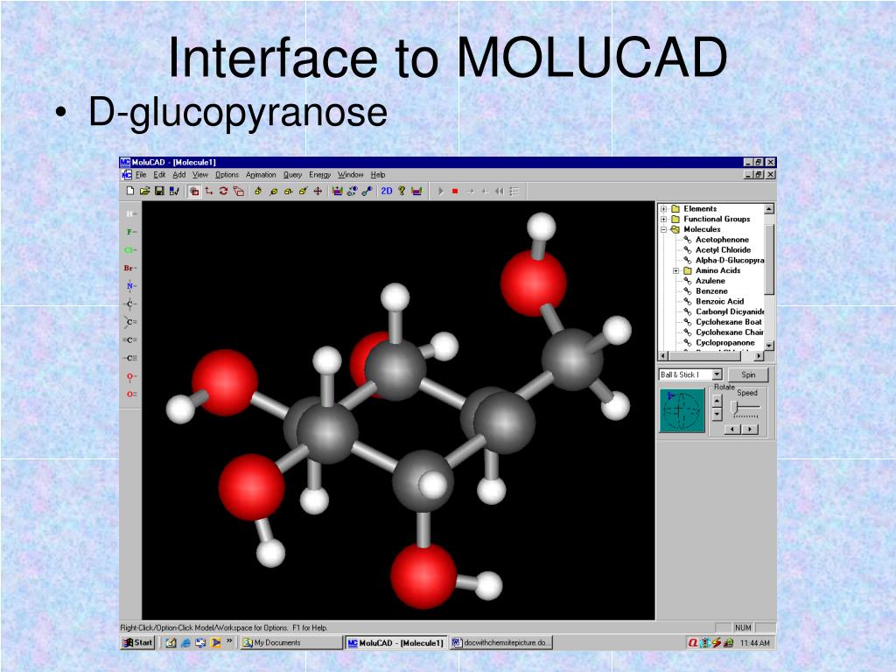Click the red axes translate tool
This screenshot has height=672, width=896.
pos(209,191)
